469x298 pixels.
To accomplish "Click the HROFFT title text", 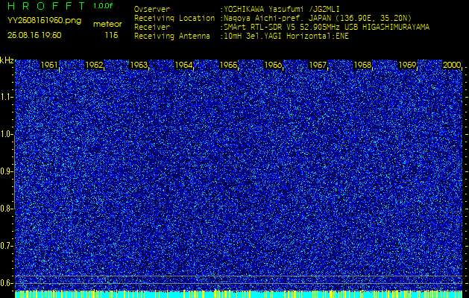I will (46, 6).
